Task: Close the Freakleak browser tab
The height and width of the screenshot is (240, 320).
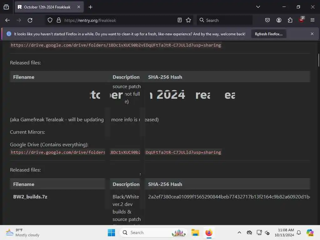Action: [x=79, y=7]
